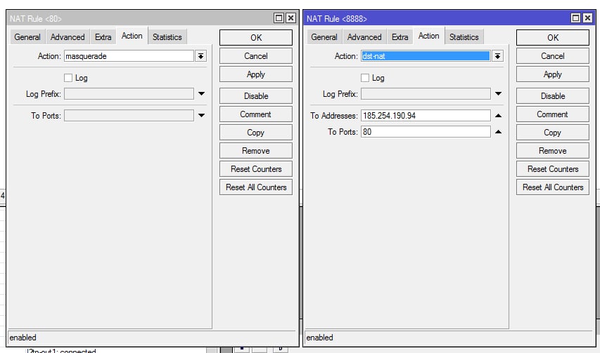This screenshot has height=353, width=600.
Task: Click Disable in NAT Rule <80> window
Action: click(256, 96)
